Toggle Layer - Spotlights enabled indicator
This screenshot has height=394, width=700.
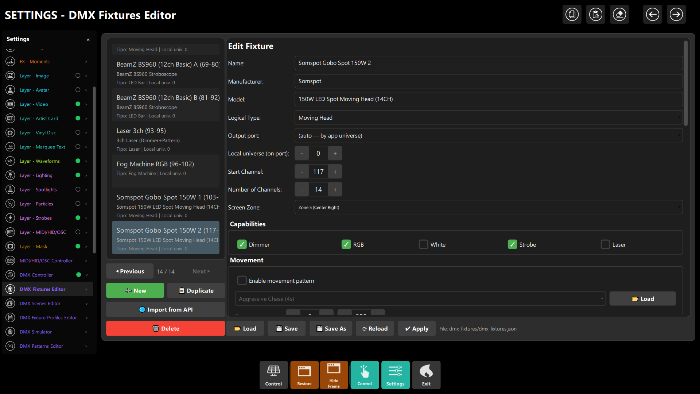pos(78,190)
